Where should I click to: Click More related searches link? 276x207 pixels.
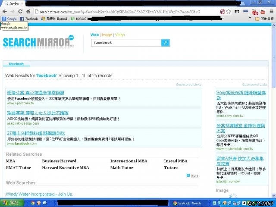click(x=194, y=176)
